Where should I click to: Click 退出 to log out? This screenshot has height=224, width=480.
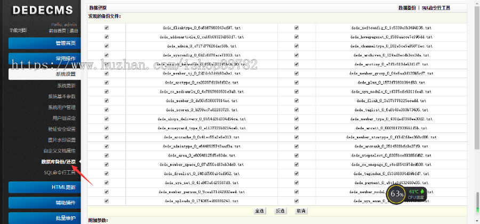pos(74,30)
